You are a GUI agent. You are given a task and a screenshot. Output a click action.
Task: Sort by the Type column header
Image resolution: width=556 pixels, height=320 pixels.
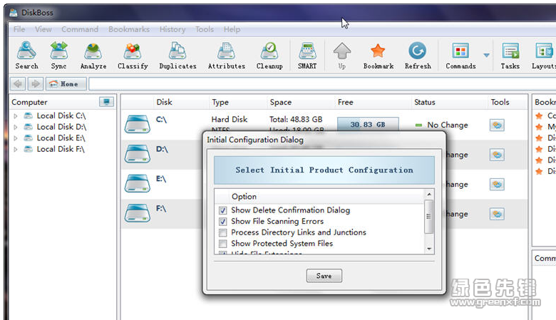point(220,102)
